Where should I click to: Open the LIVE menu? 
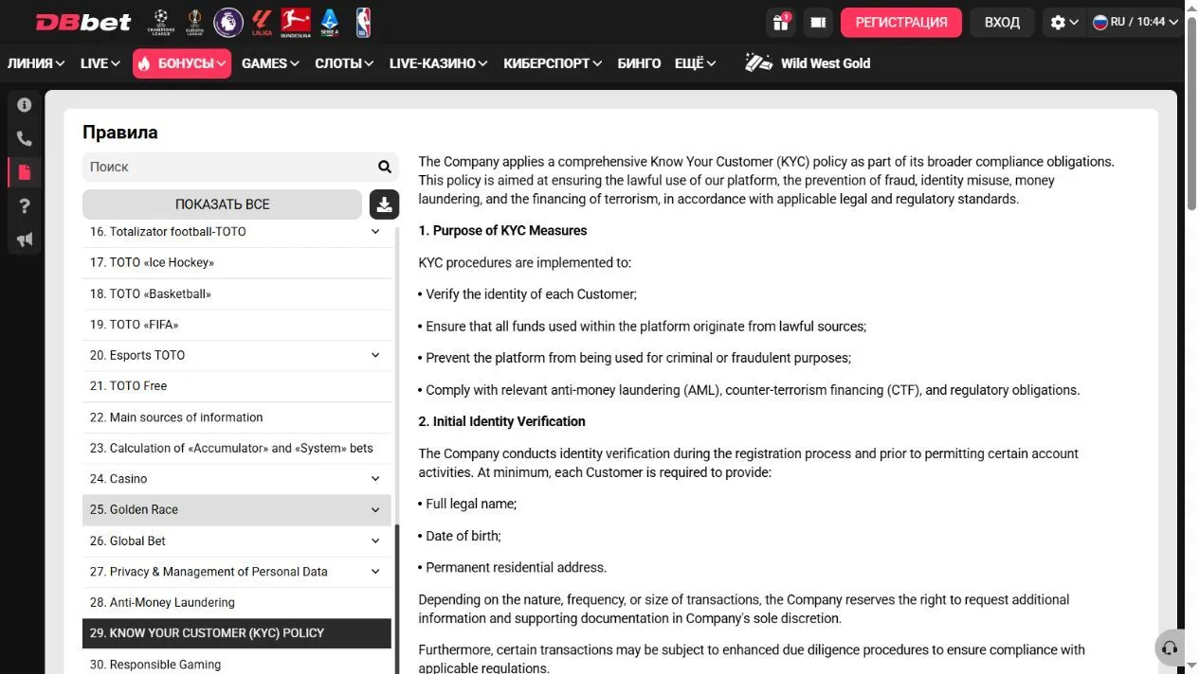pyautogui.click(x=100, y=63)
